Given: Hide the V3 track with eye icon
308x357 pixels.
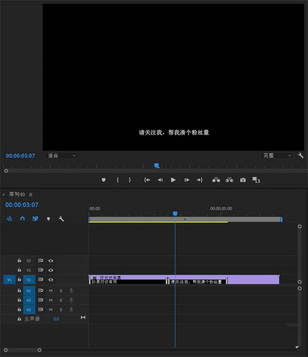Looking at the screenshot, I should (x=51, y=261).
